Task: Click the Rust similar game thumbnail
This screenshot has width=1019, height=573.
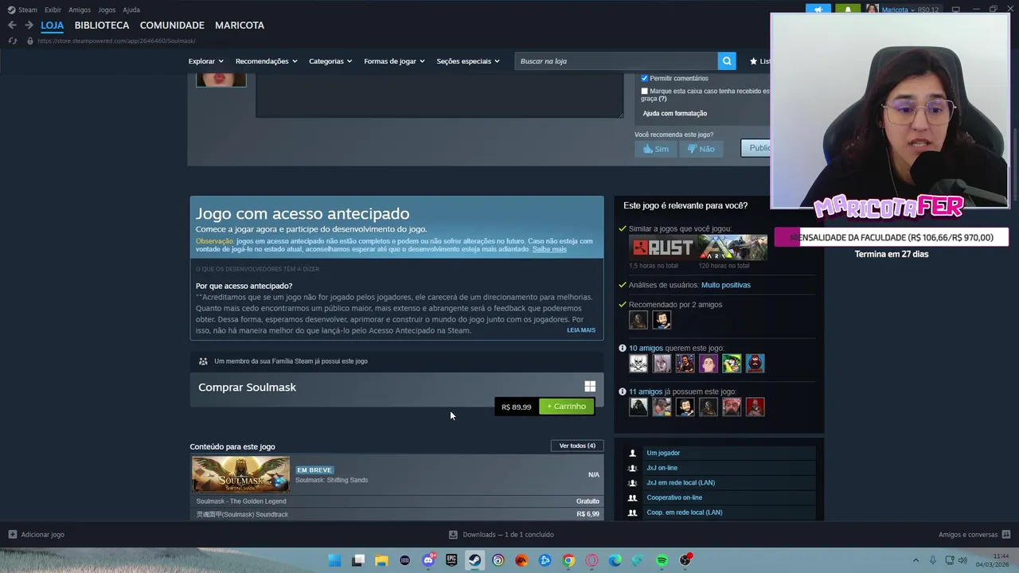Action: (663, 248)
